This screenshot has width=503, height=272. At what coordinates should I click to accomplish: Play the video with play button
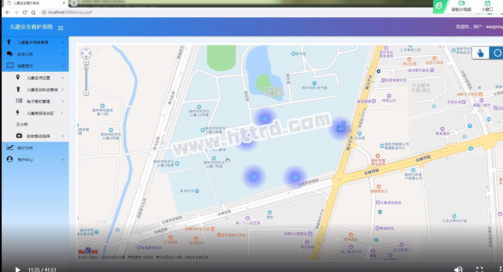pyautogui.click(x=18, y=270)
